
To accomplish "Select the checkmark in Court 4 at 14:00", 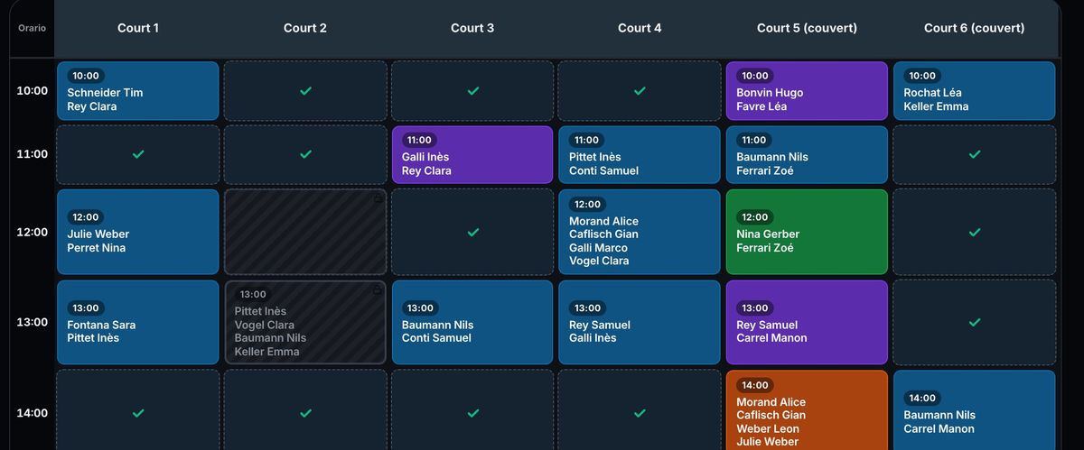I will pyautogui.click(x=640, y=413).
